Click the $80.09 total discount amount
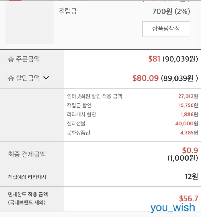201x217 pixels. (x=146, y=78)
